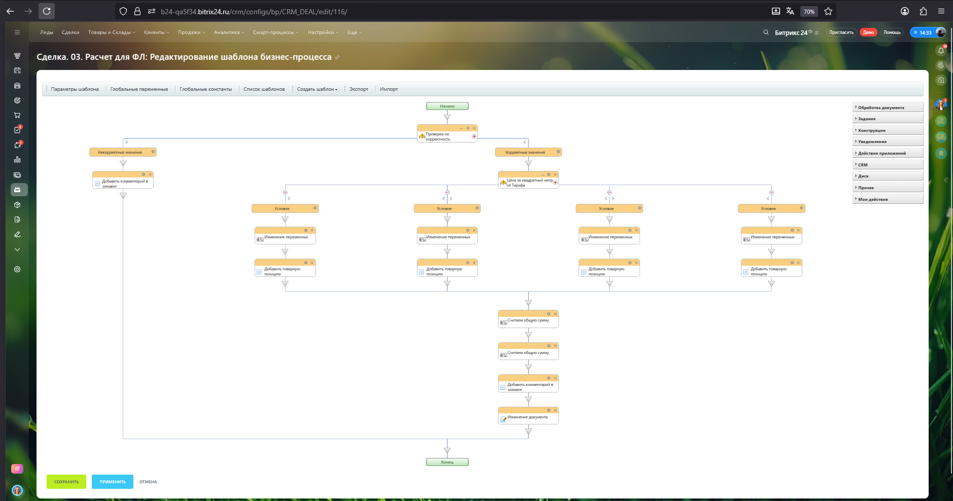Collapse the Проверка на корректность node
The image size is (953, 501).
coord(462,128)
